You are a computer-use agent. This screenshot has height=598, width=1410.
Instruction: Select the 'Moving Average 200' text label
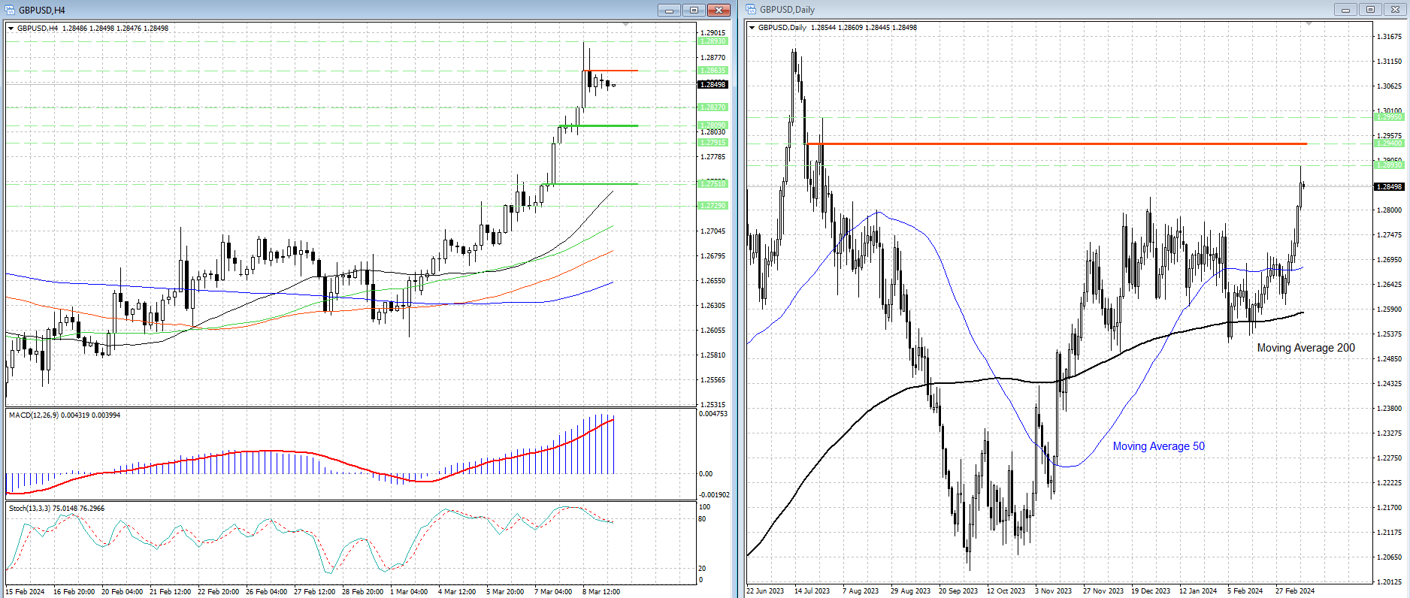[x=1306, y=348]
